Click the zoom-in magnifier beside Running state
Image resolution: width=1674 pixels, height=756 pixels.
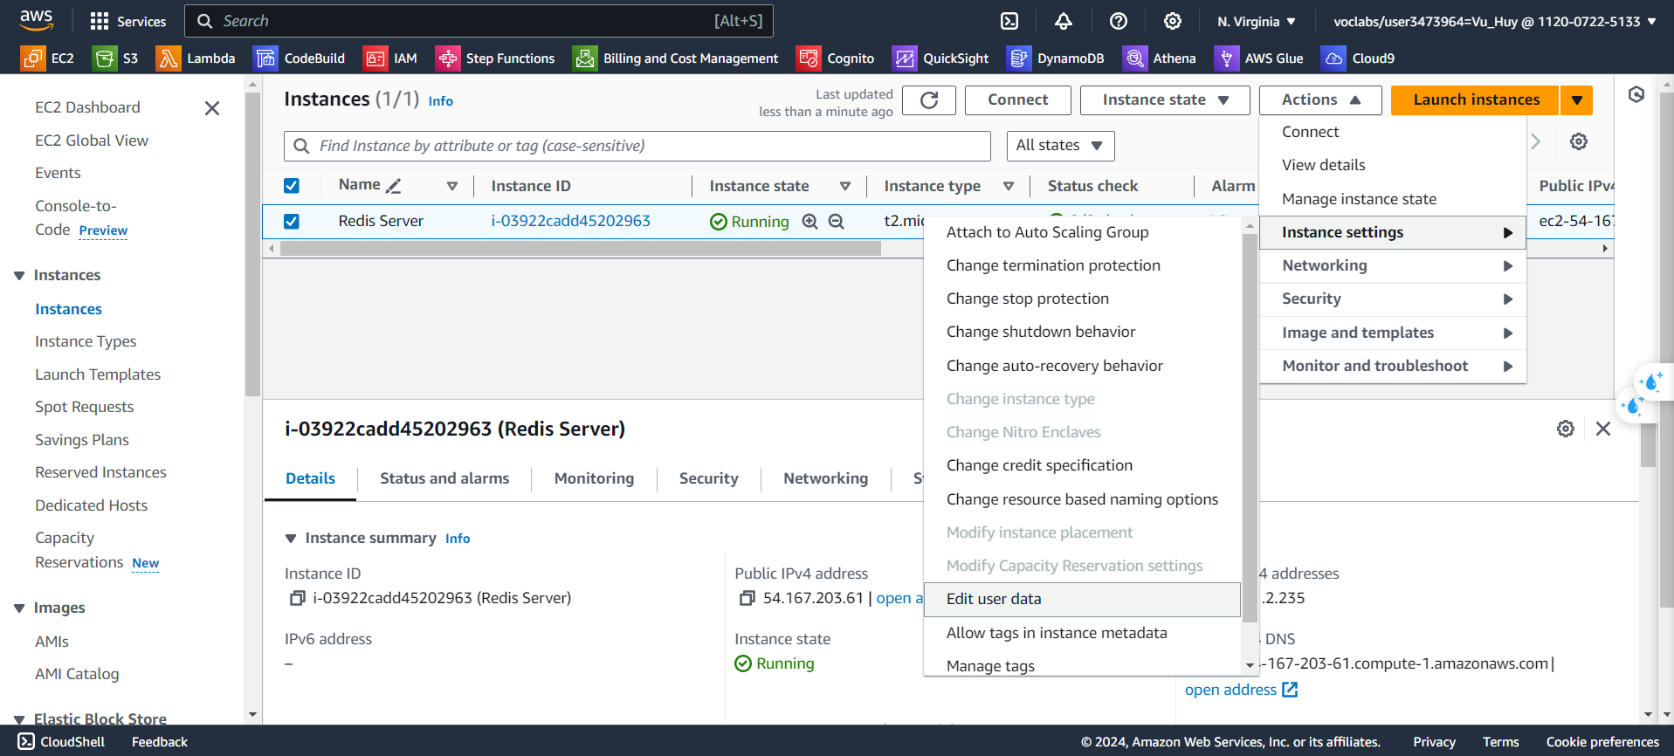pyautogui.click(x=809, y=222)
